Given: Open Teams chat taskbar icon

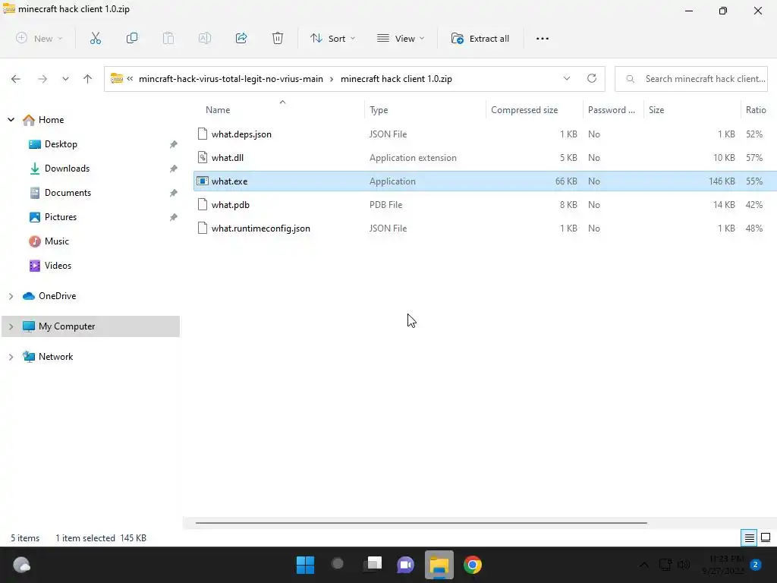Looking at the screenshot, I should [405, 565].
